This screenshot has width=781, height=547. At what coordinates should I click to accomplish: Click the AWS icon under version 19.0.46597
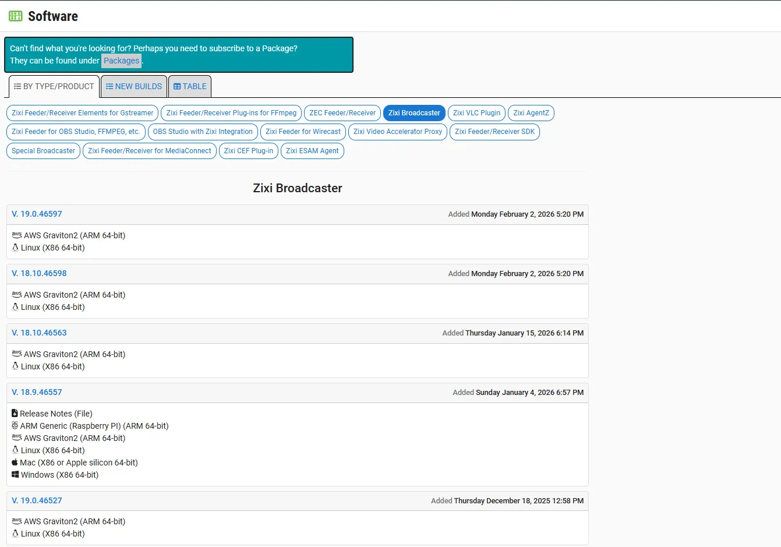[x=17, y=235]
